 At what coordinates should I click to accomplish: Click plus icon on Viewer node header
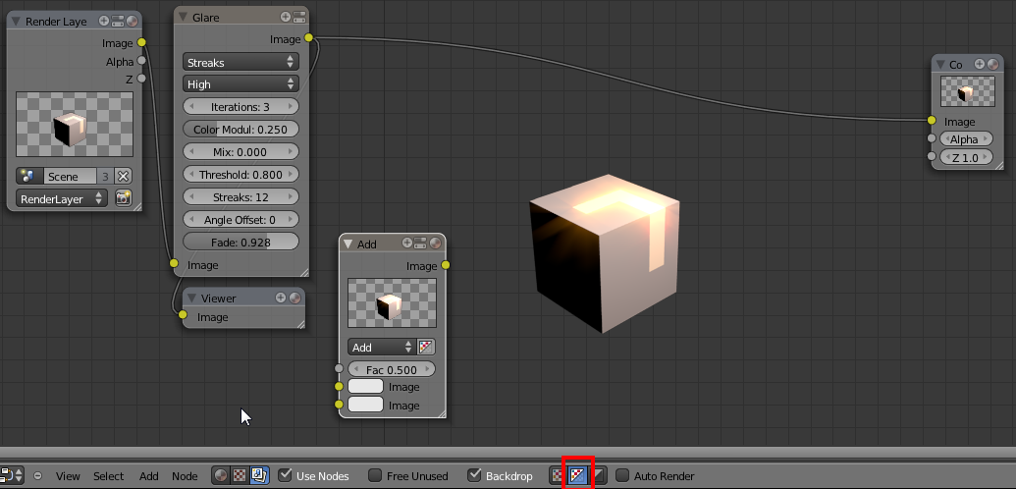click(281, 298)
